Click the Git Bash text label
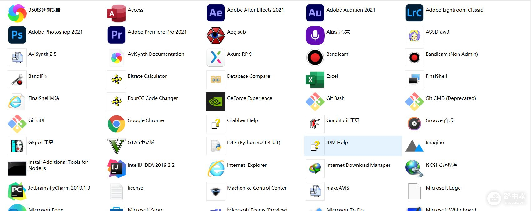The height and width of the screenshot is (211, 531). [x=335, y=98]
